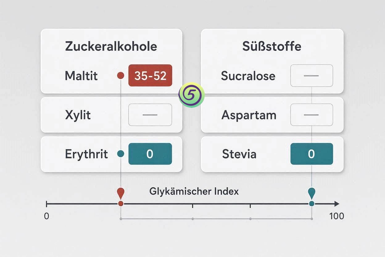Select the empty value box for Xylit

coord(150,115)
